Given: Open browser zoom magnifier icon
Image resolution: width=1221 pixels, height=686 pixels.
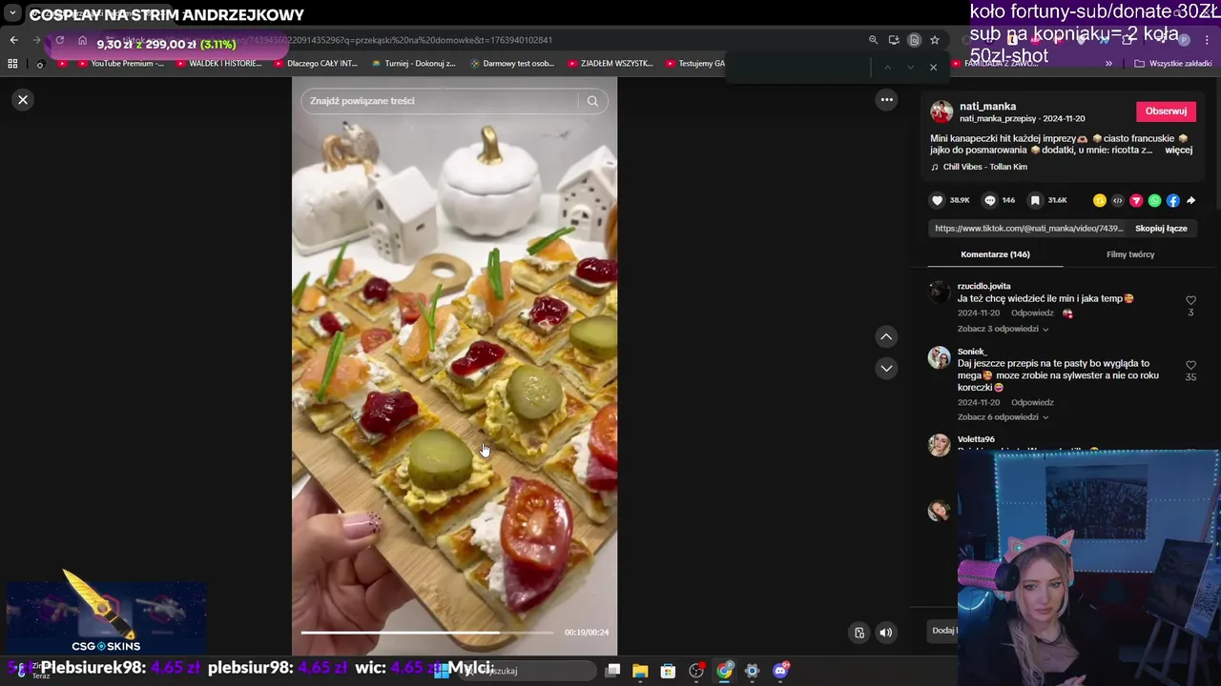Looking at the screenshot, I should point(873,40).
